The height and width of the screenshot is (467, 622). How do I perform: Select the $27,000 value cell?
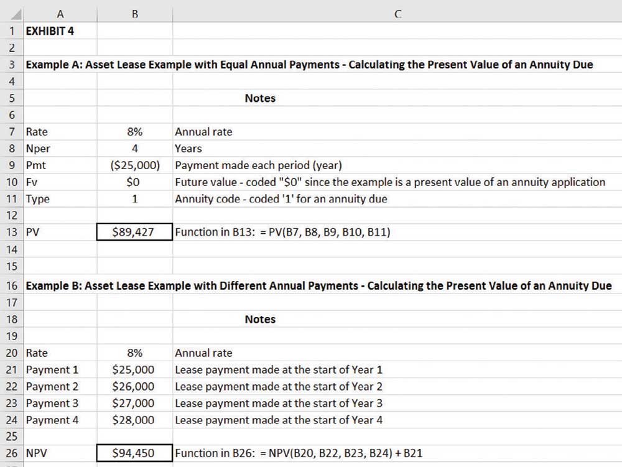click(135, 403)
